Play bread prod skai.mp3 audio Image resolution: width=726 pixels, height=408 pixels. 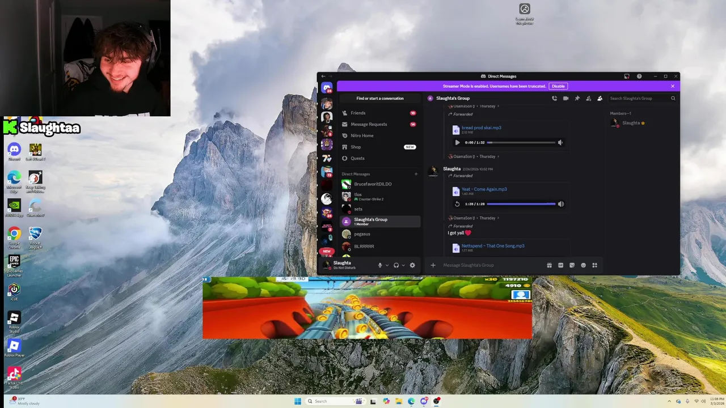click(x=457, y=142)
